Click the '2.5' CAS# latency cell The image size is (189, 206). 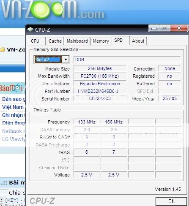click(x=114, y=130)
